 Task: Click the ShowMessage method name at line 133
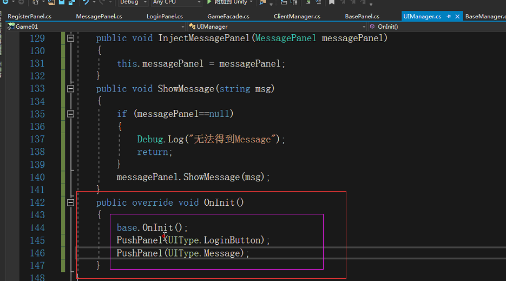click(x=186, y=89)
